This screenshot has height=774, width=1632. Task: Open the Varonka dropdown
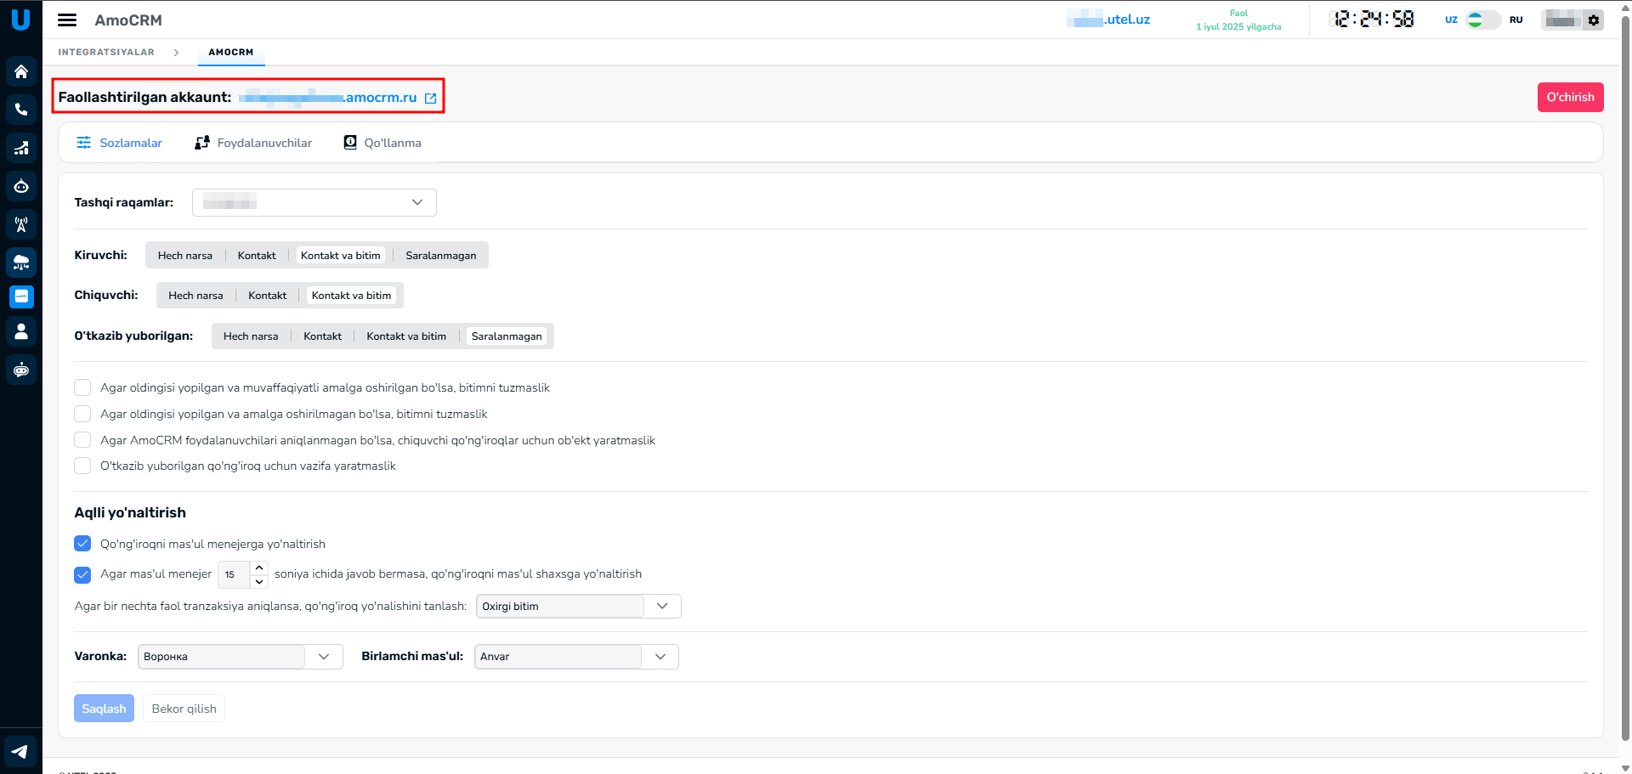pos(240,657)
